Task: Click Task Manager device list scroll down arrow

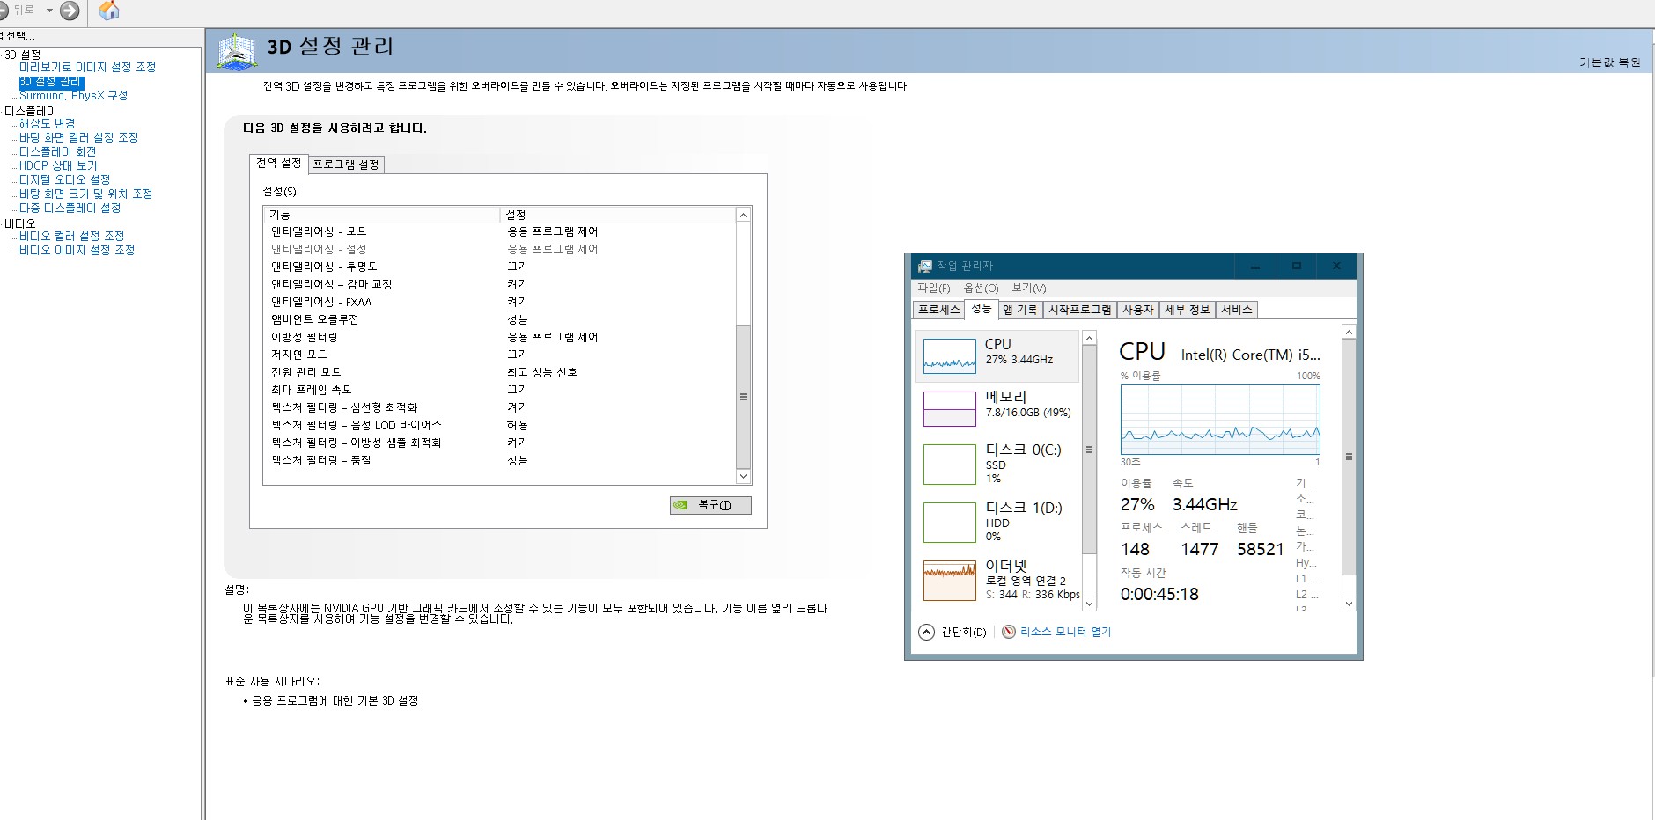Action: click(1089, 604)
